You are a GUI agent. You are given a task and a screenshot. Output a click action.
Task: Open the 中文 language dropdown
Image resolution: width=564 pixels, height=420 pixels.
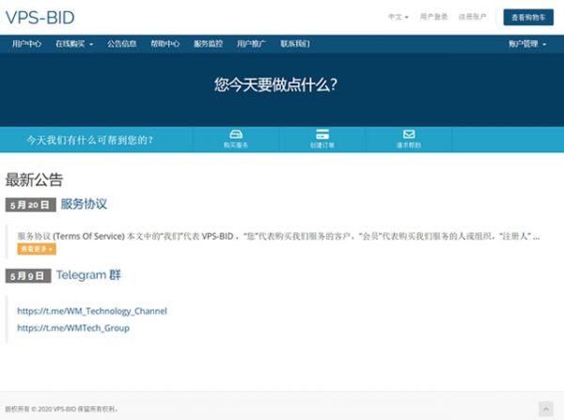(x=399, y=17)
